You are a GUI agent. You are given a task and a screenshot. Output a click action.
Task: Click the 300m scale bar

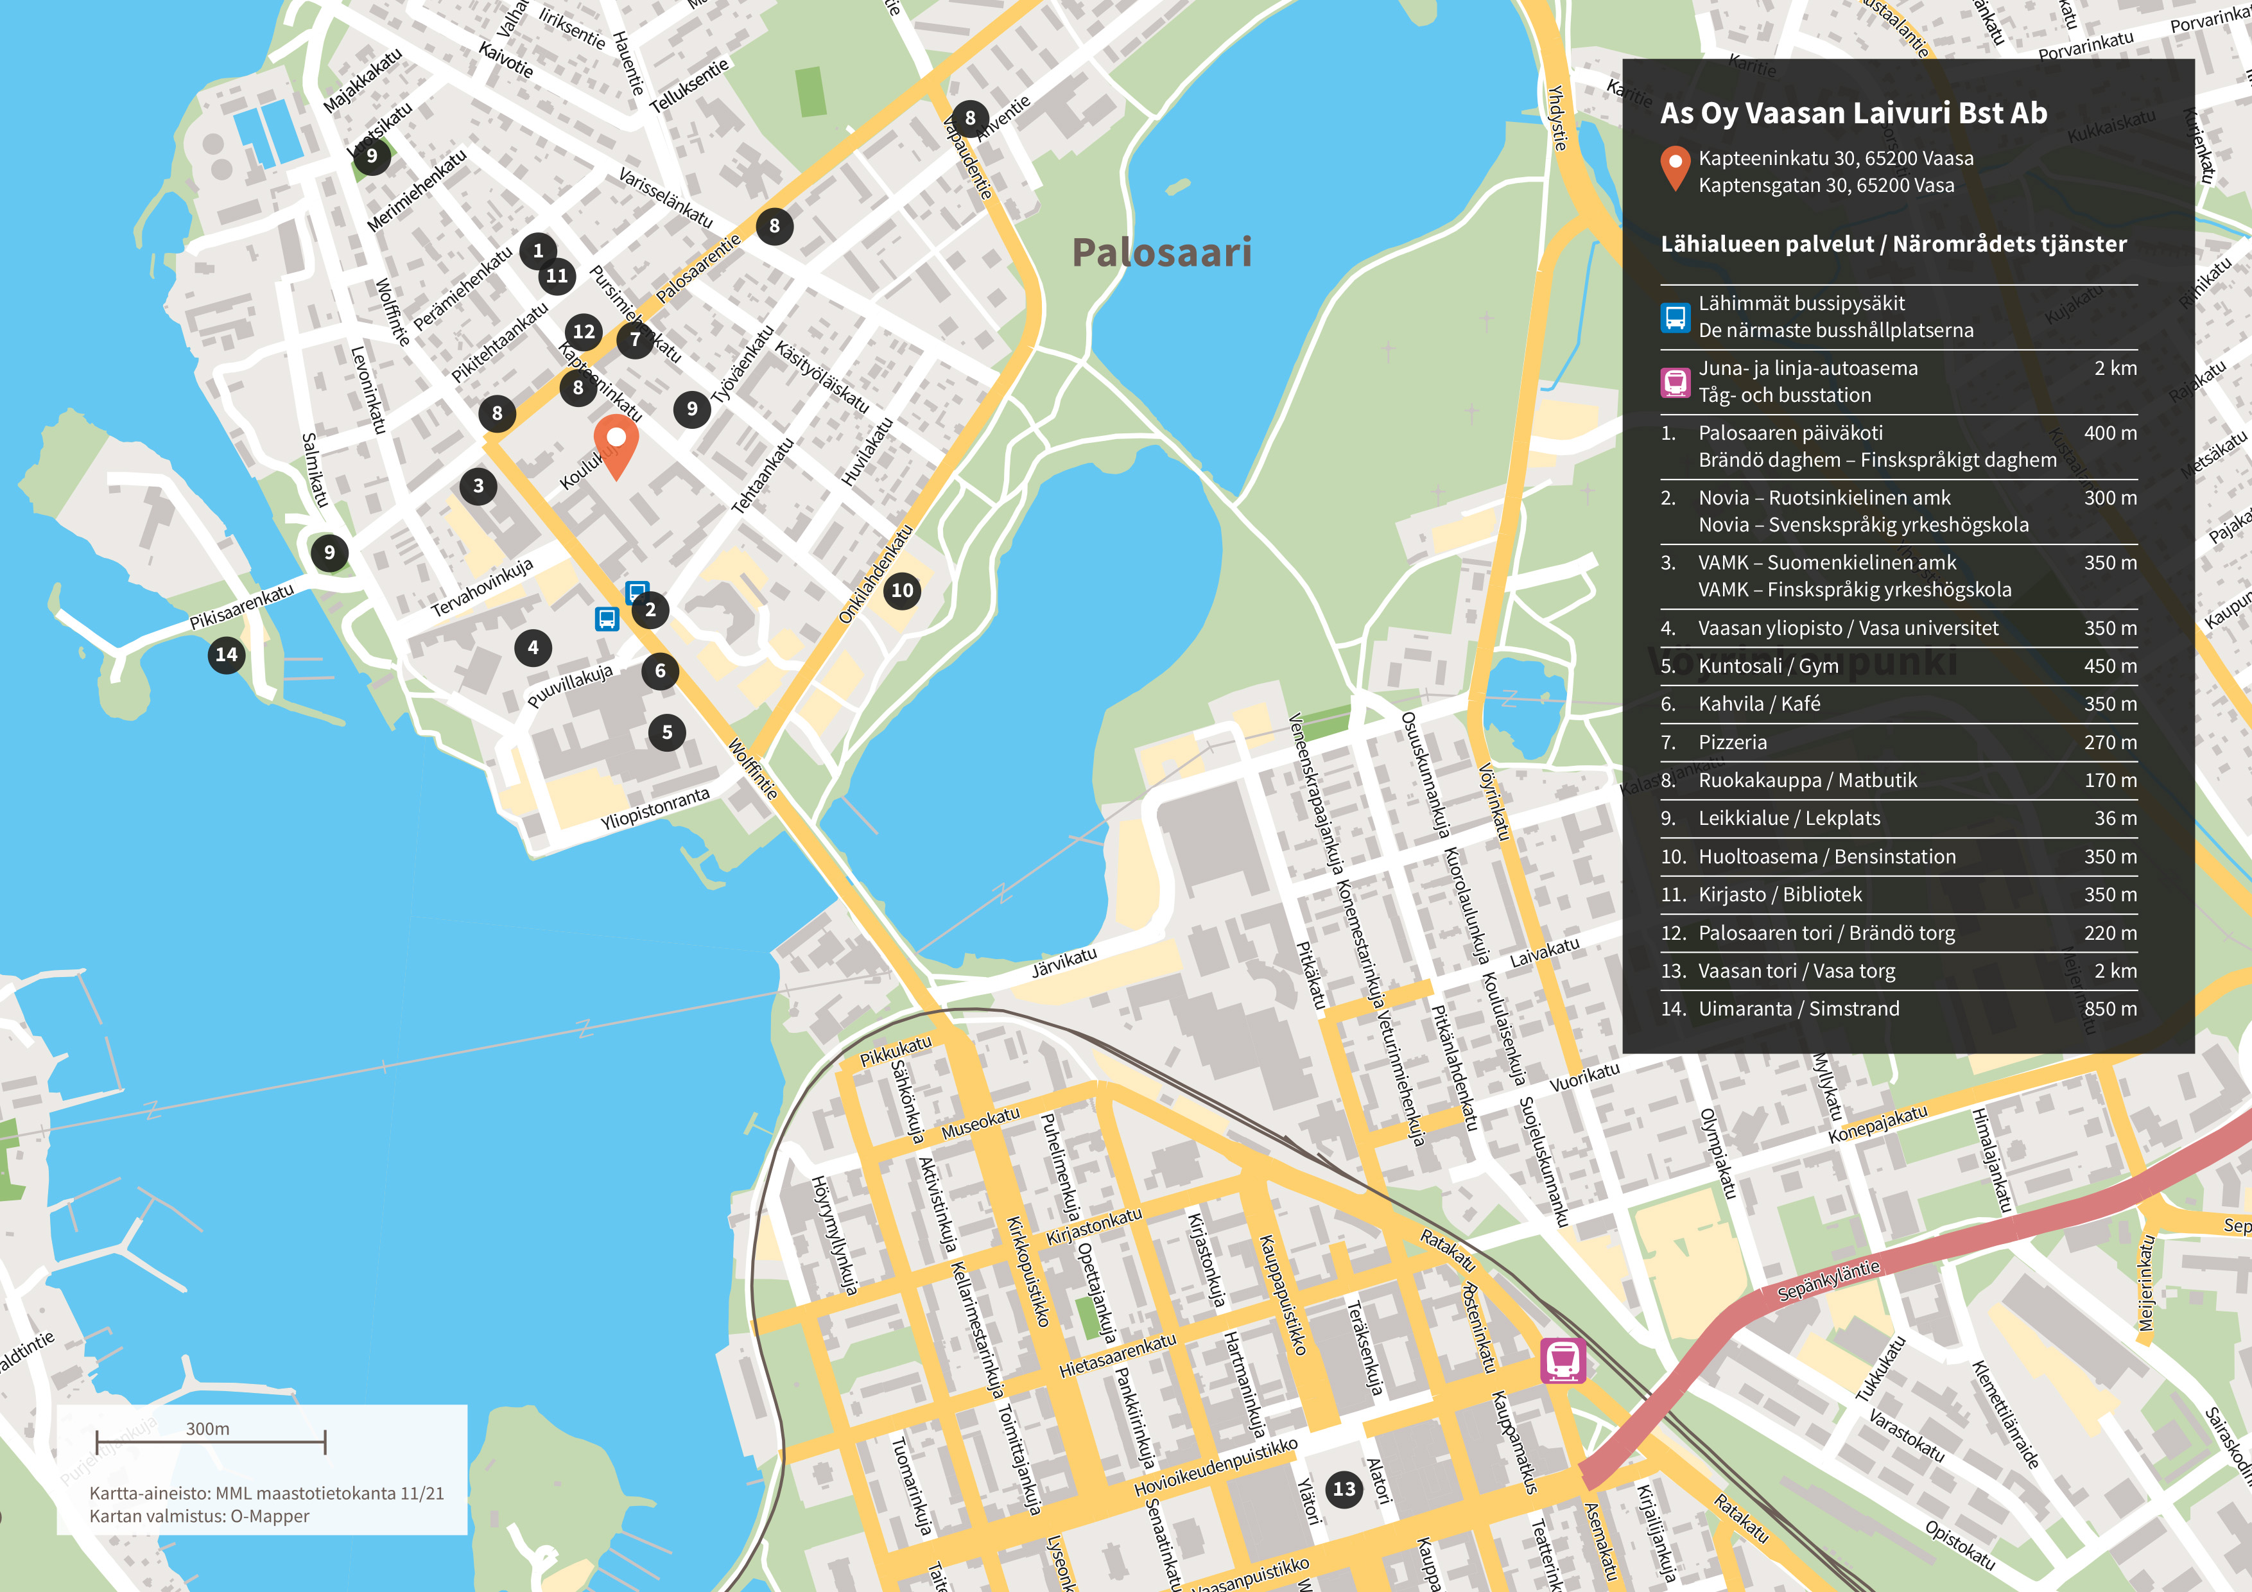pyautogui.click(x=210, y=1442)
